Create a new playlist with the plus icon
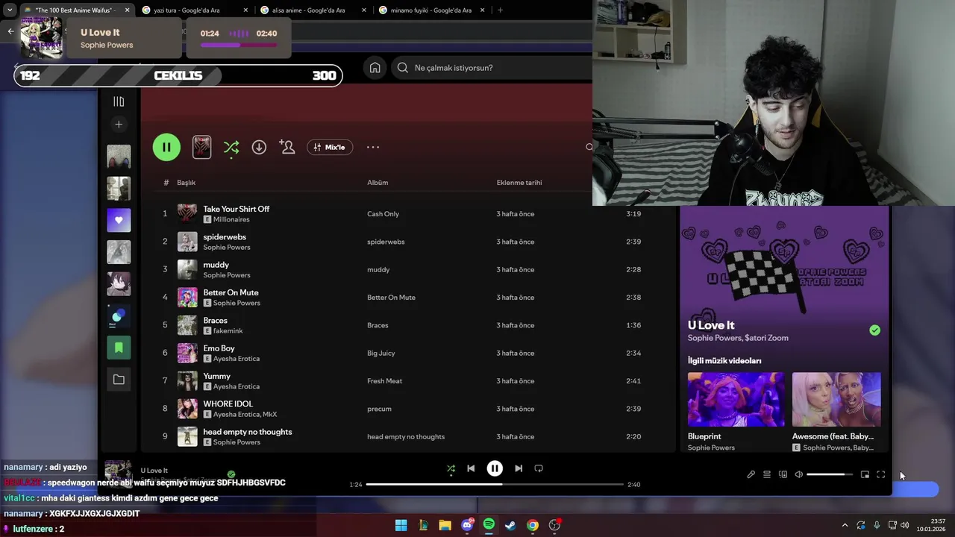 click(119, 125)
